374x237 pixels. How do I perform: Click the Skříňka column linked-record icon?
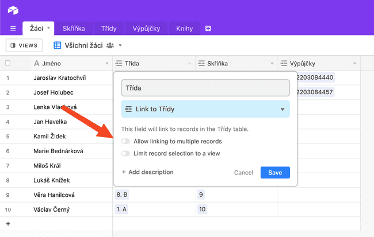201,63
